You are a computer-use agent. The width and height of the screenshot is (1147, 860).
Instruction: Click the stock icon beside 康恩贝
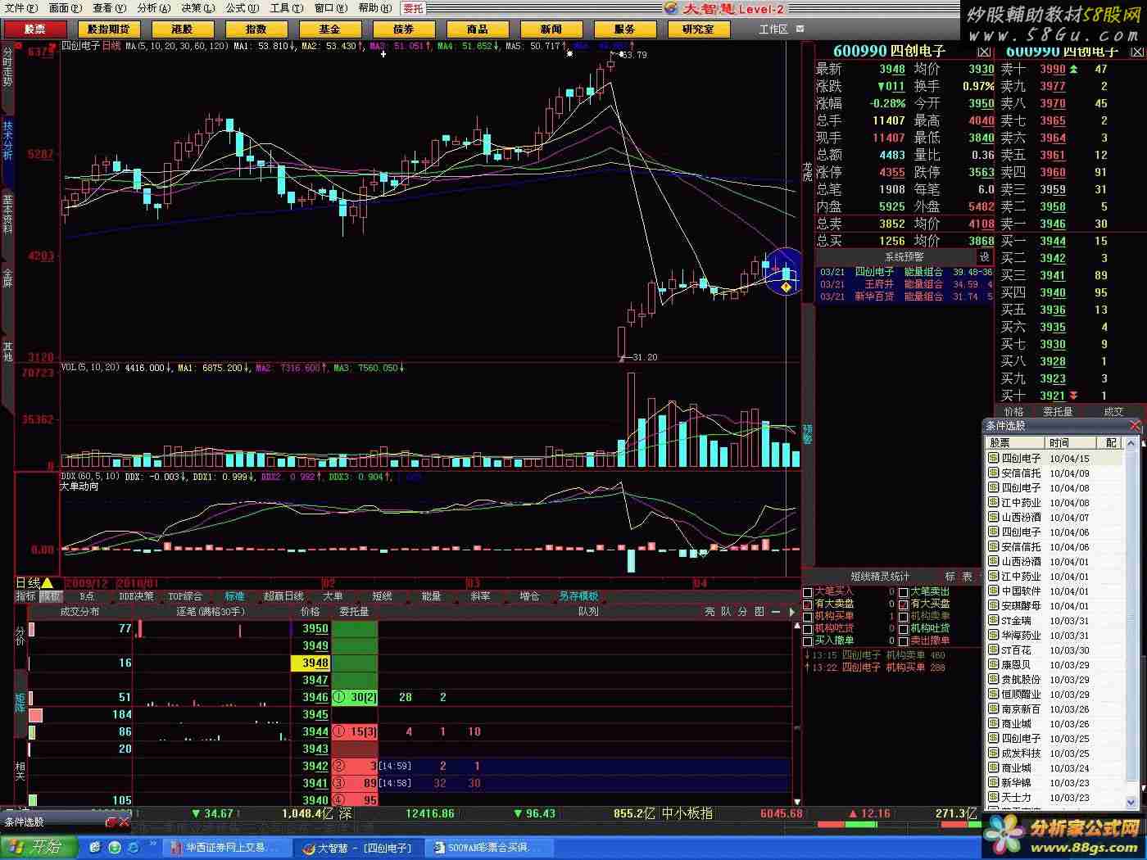point(994,665)
